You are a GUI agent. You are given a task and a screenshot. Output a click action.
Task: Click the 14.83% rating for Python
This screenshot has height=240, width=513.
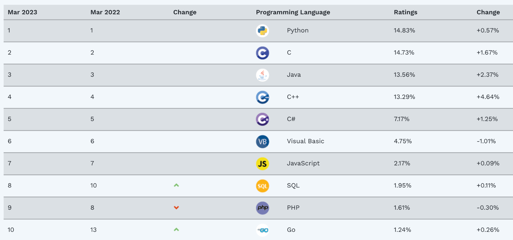click(x=404, y=30)
